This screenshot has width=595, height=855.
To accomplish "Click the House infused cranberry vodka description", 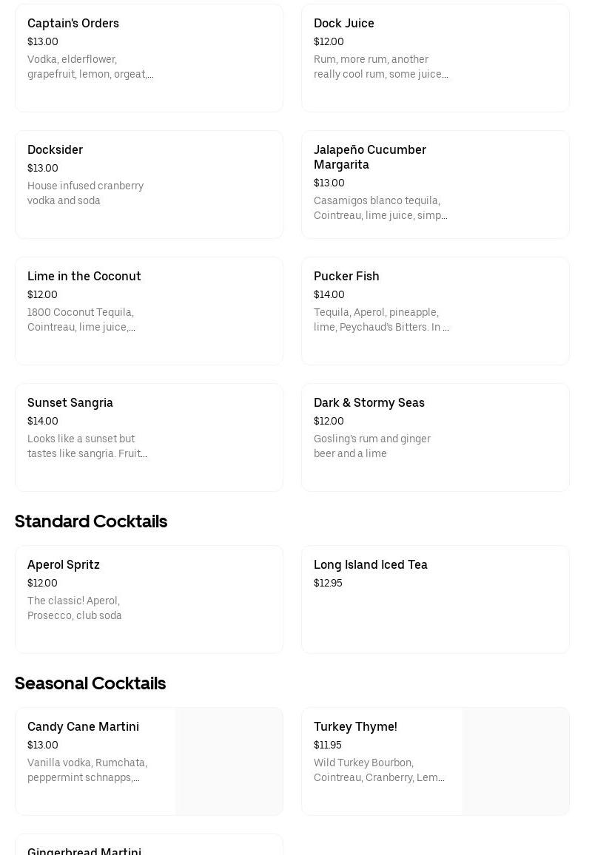I will 86,193.
